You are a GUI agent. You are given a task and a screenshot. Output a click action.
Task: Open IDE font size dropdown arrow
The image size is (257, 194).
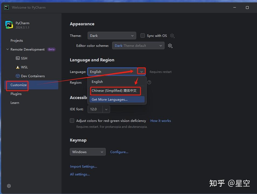tap(106, 109)
